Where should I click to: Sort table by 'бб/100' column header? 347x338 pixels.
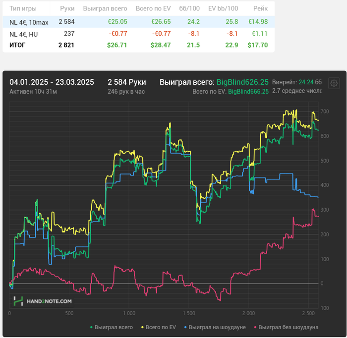point(189,8)
